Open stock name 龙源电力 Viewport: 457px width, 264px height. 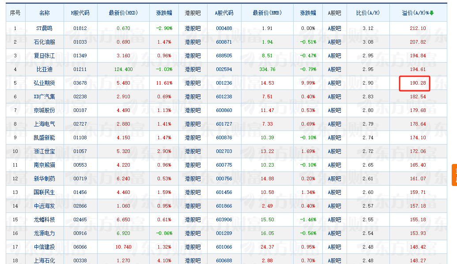[44, 234]
